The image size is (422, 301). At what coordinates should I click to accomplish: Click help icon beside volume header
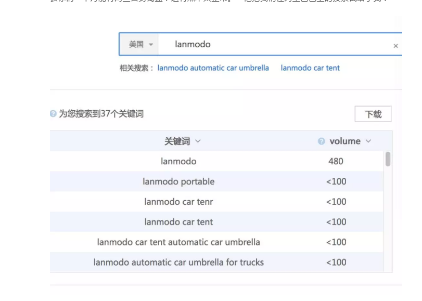(x=322, y=141)
